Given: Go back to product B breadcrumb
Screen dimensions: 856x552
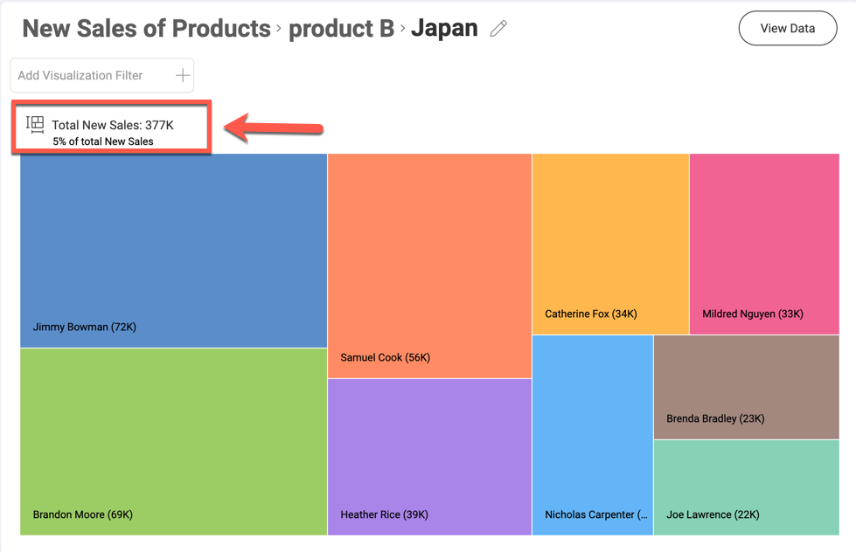Looking at the screenshot, I should point(341,29).
